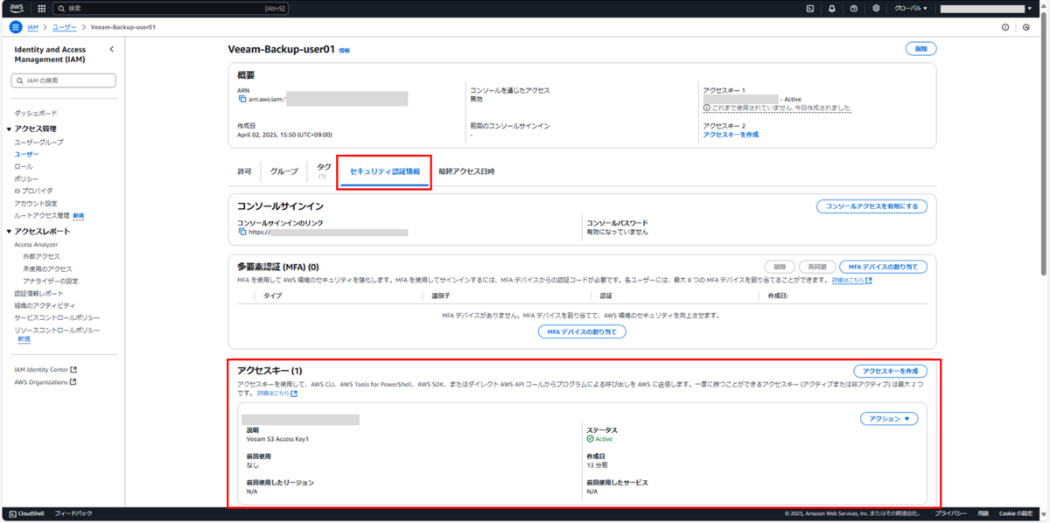Screen dimensions: 1050x523
Task: Open the グローバル region dropdown
Action: (910, 8)
